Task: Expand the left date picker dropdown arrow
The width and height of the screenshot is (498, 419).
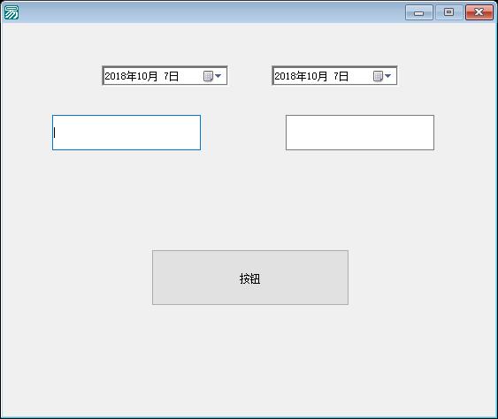Action: (218, 76)
